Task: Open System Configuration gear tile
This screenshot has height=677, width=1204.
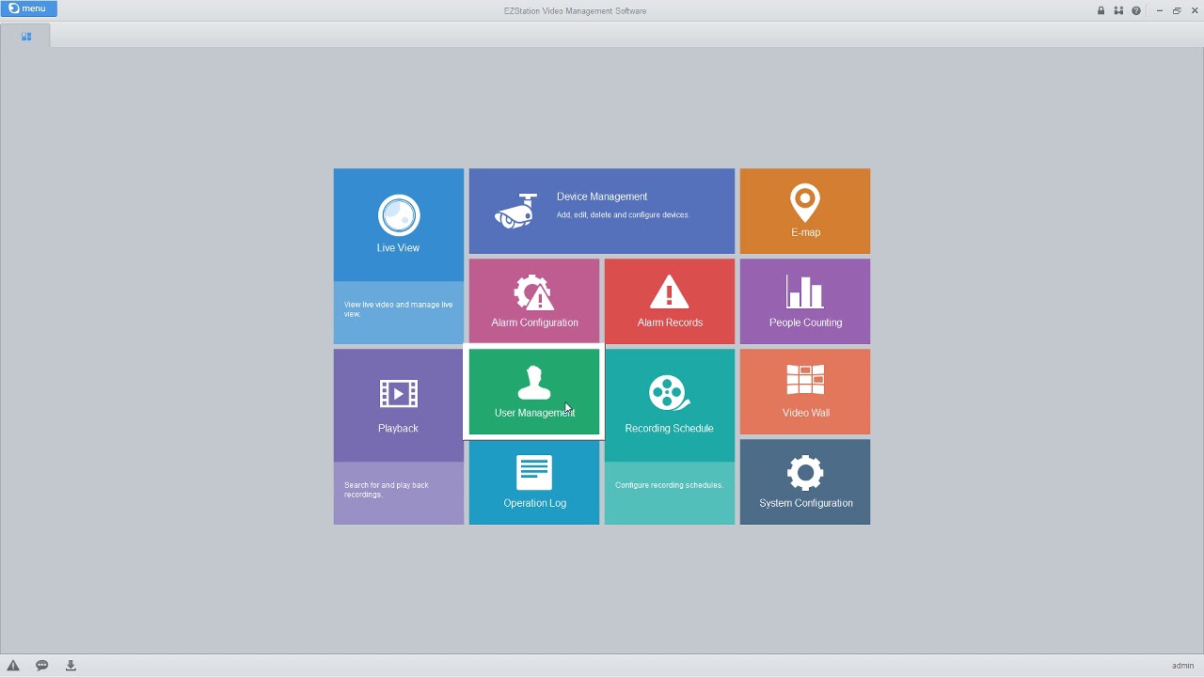Action: [804, 481]
